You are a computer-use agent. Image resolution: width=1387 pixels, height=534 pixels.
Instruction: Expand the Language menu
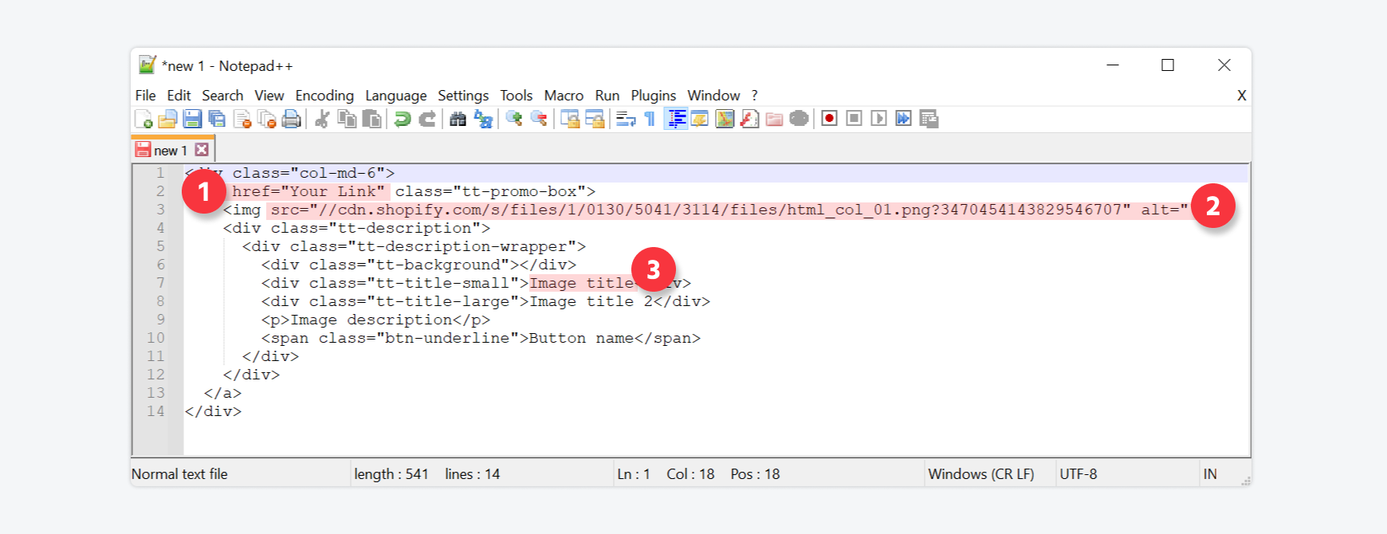395,96
